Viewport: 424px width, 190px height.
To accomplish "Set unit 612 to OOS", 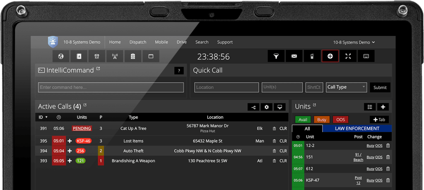I will pyautogui.click(x=379, y=169).
